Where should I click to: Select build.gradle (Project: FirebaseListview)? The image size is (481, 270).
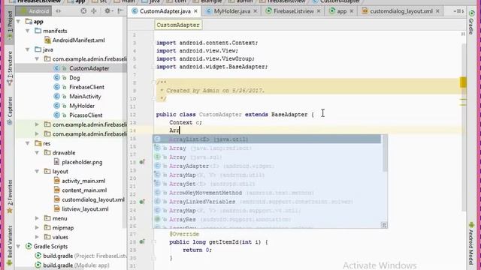click(x=80, y=256)
